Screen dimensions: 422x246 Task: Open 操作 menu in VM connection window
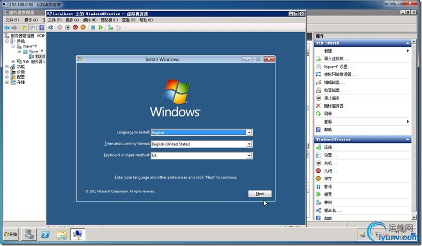[72, 20]
